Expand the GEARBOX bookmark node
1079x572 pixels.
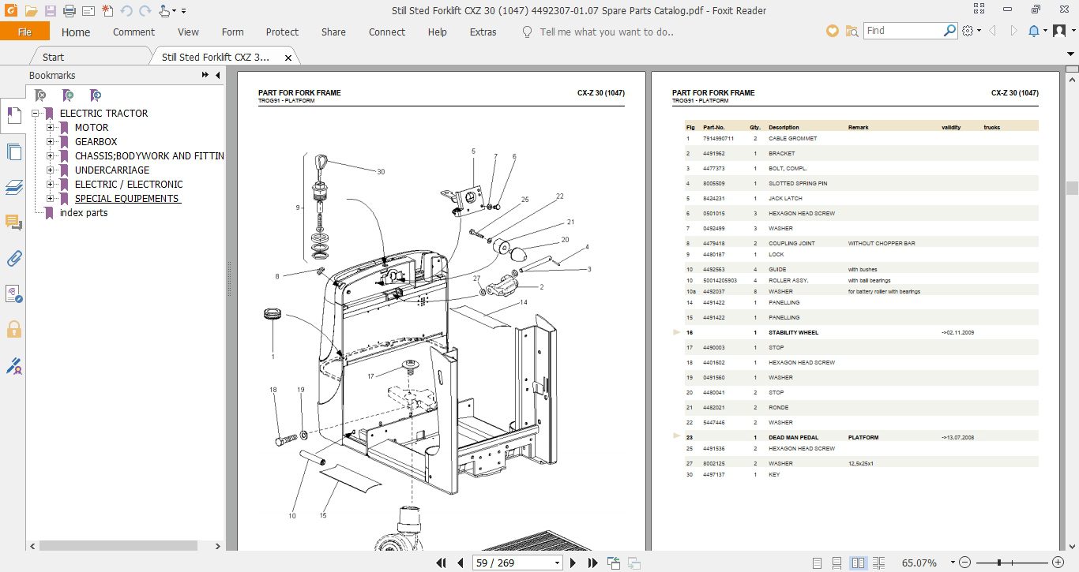click(51, 142)
